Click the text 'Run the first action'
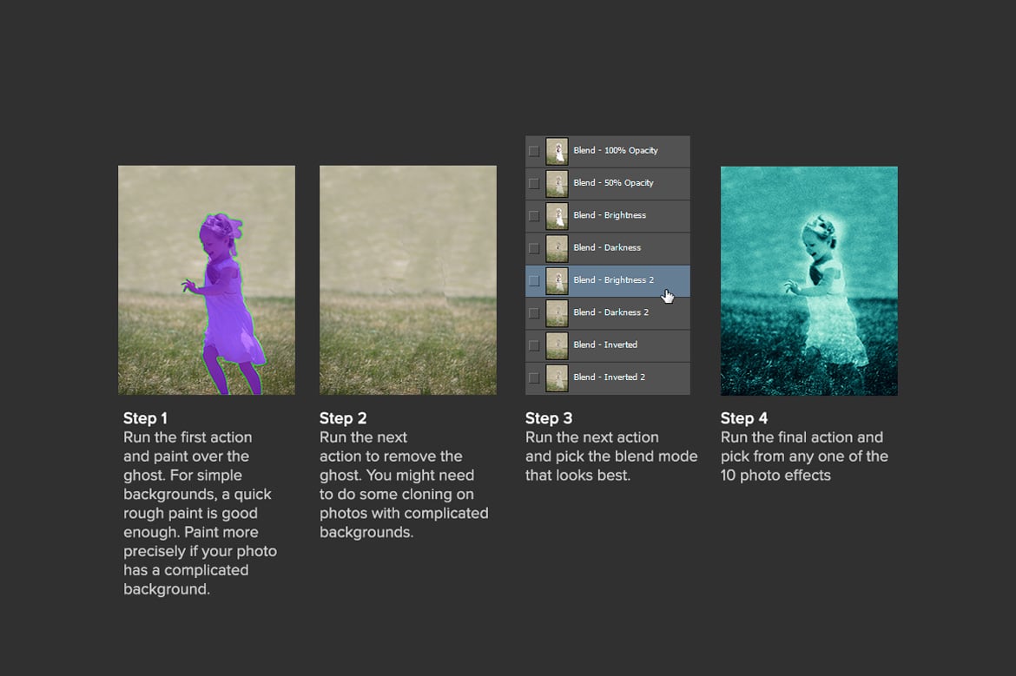This screenshot has width=1016, height=676. 188,437
